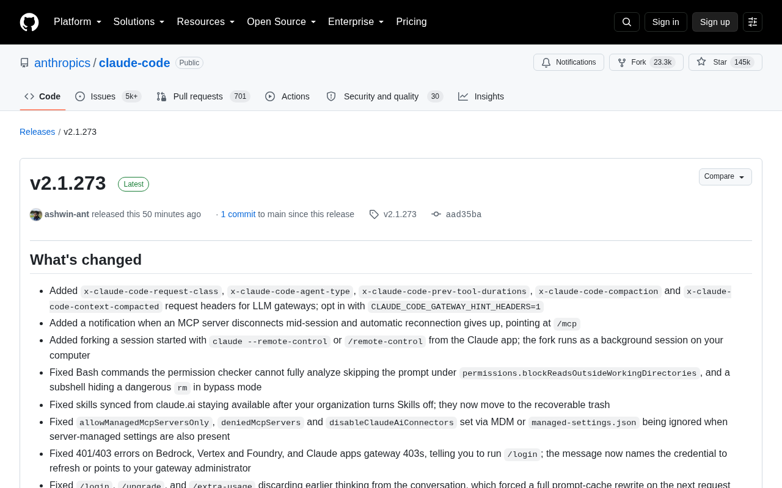Open the GitHub homepage logo
The image size is (782, 488).
coord(29,22)
